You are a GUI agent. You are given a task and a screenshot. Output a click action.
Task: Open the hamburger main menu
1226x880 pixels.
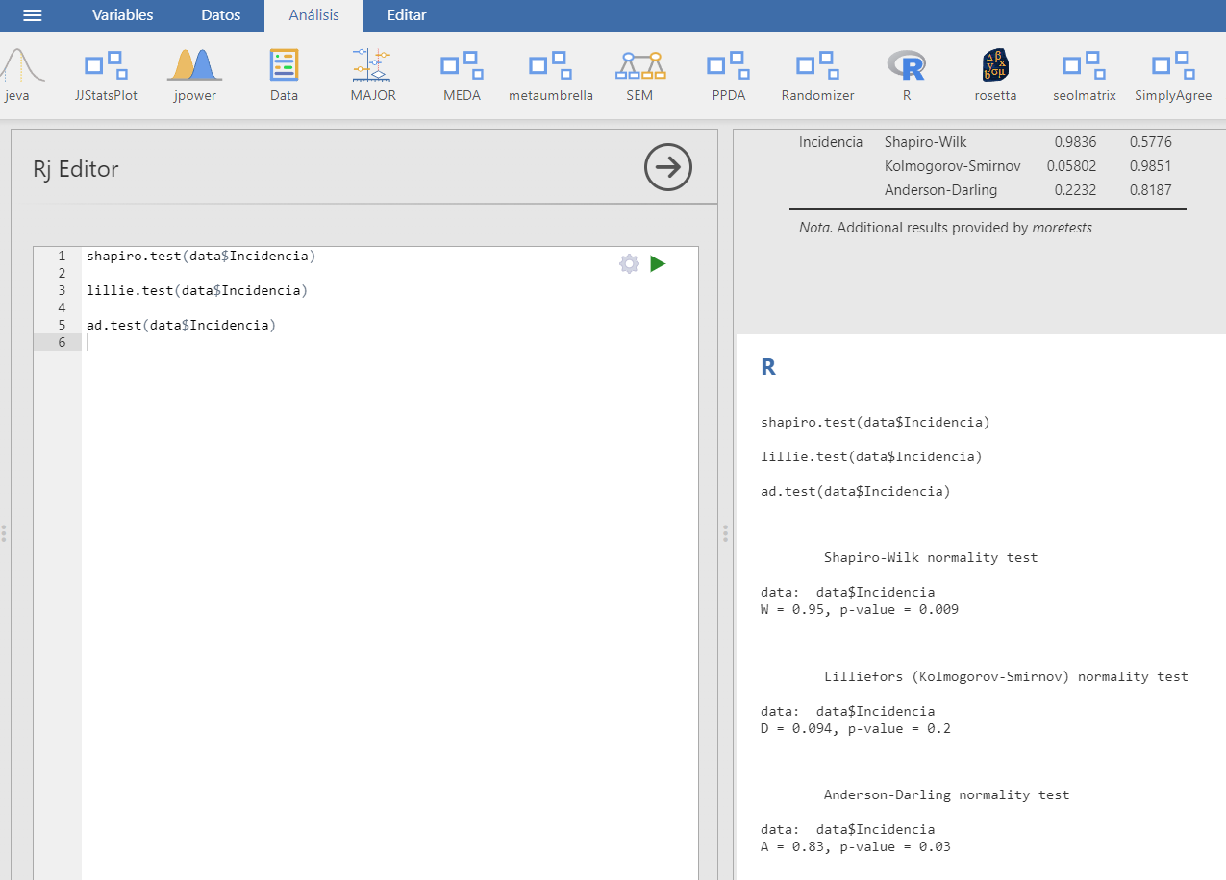coord(32,15)
